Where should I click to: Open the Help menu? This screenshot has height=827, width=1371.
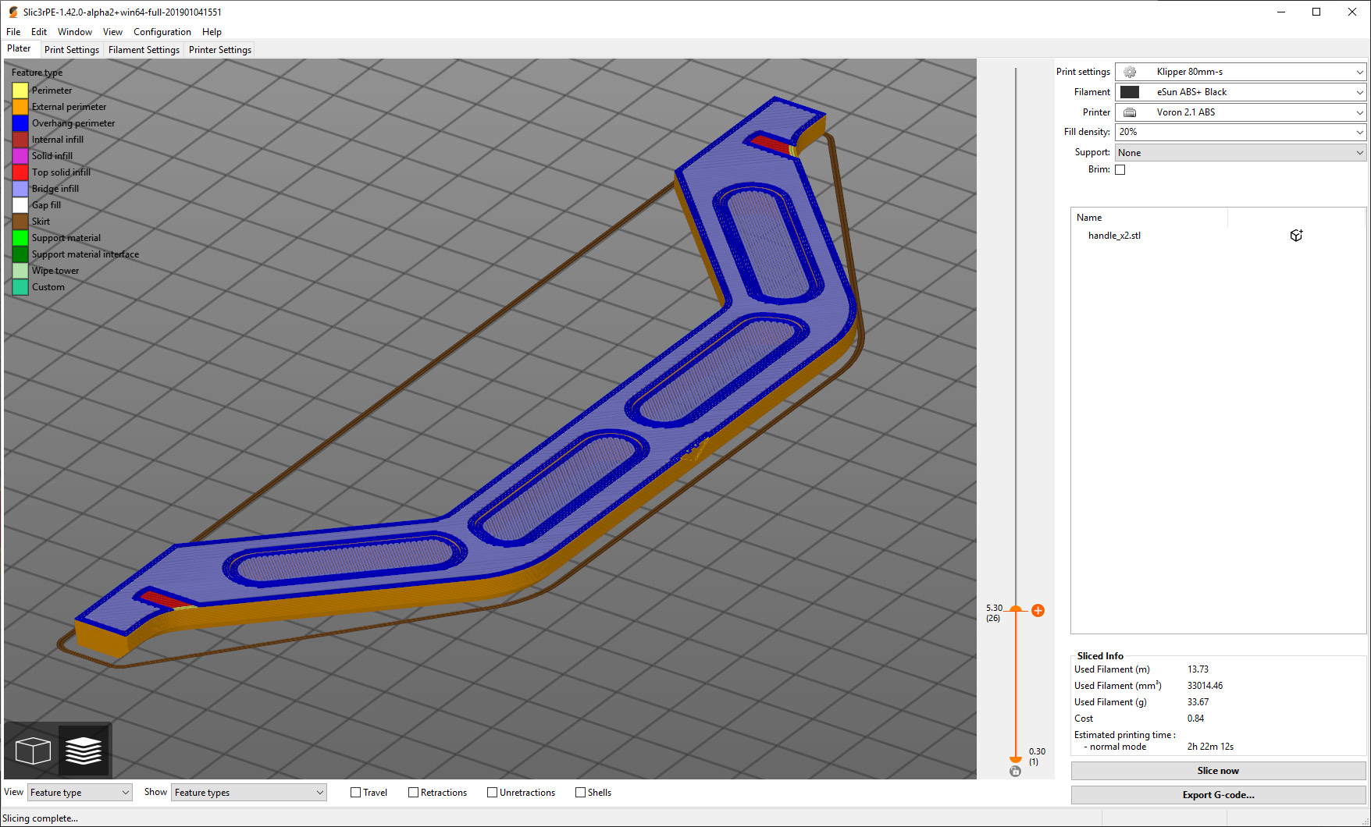pos(212,32)
